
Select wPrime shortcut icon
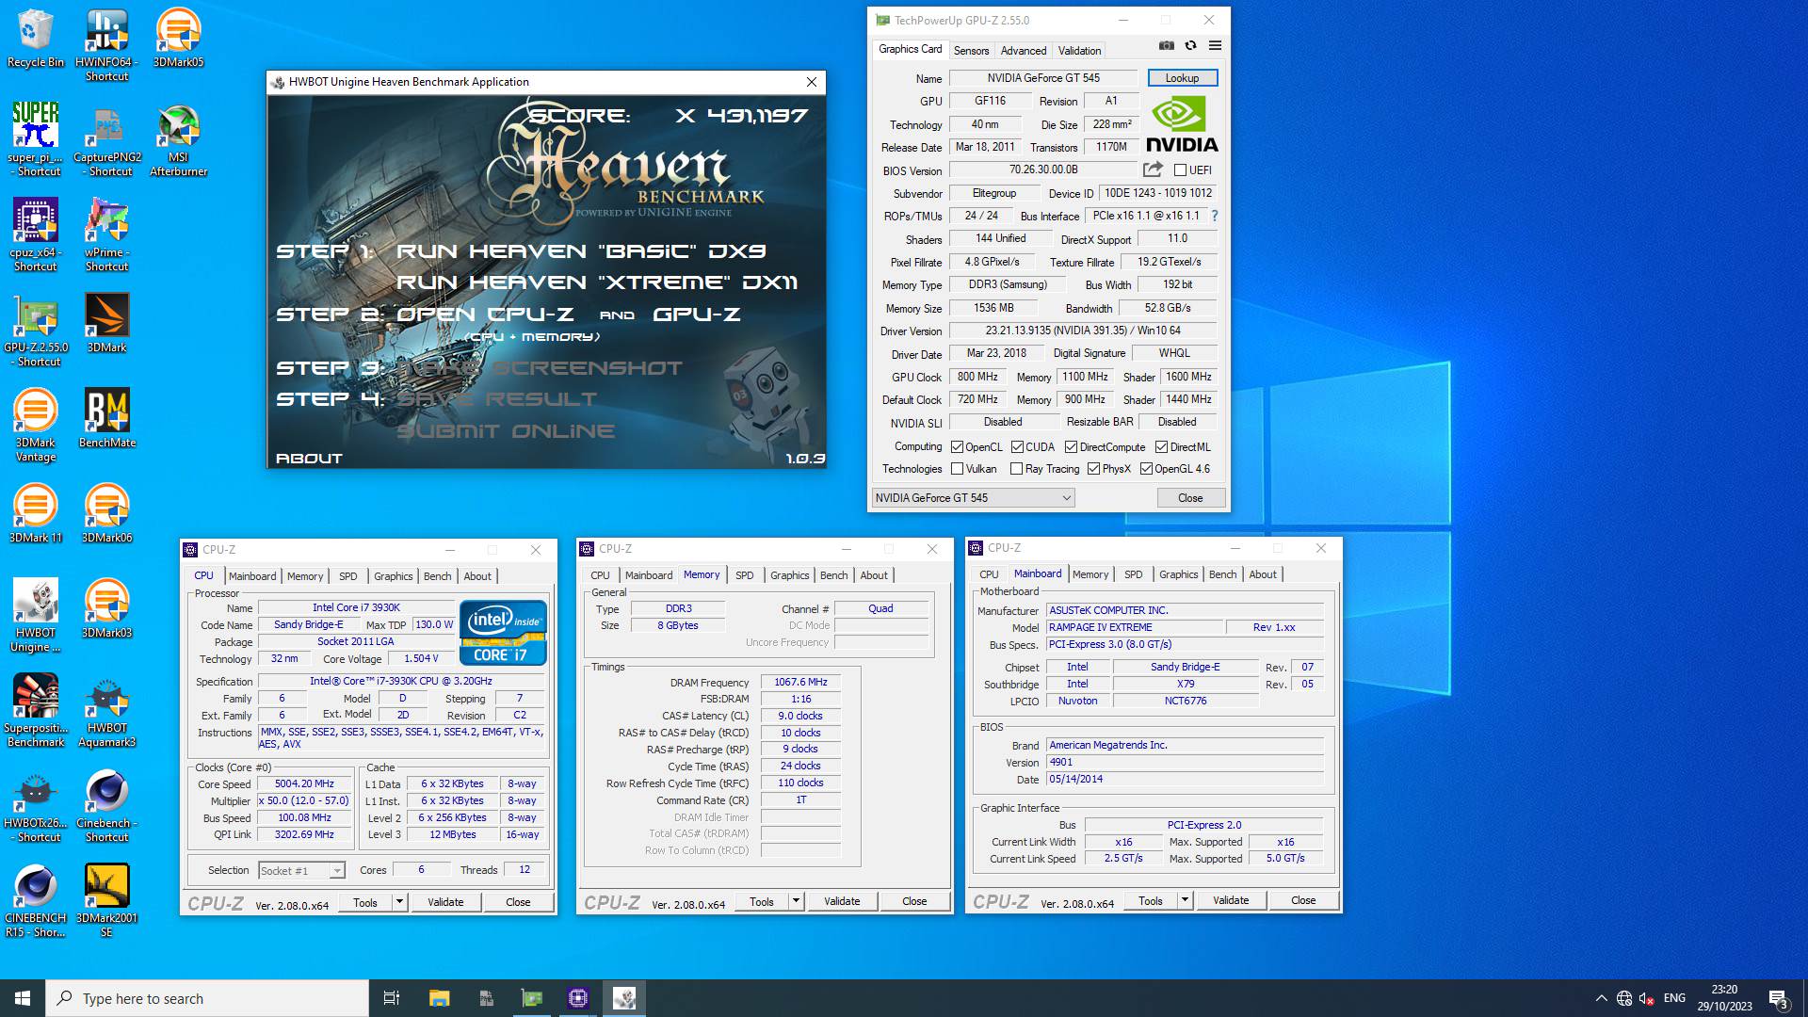pyautogui.click(x=106, y=235)
